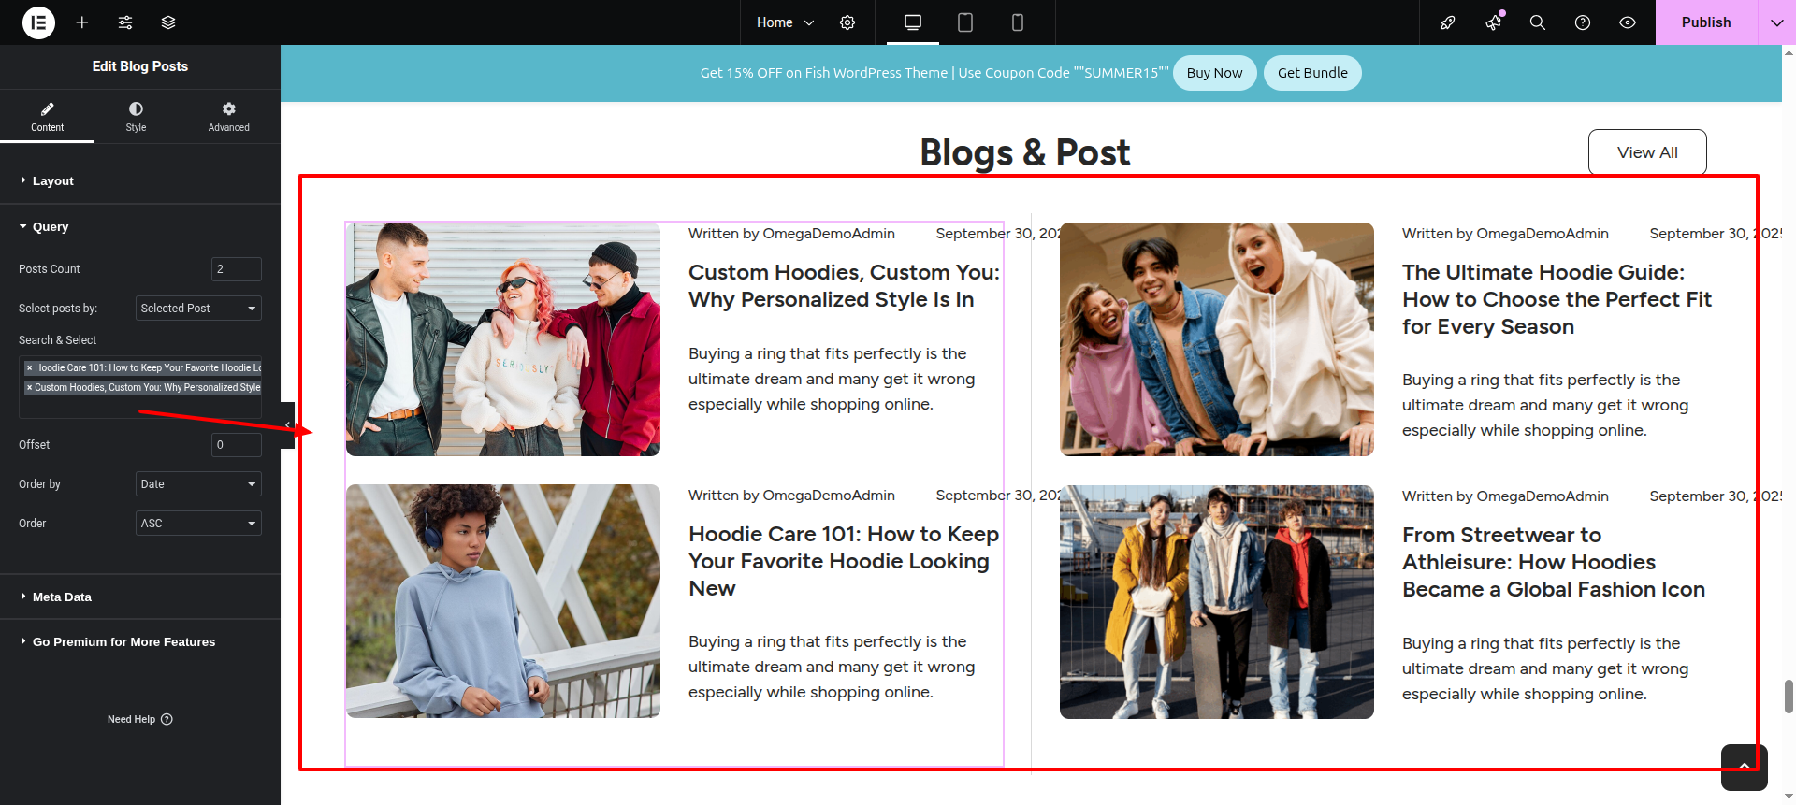
Task: Open the help question mark icon
Action: point(1583,22)
